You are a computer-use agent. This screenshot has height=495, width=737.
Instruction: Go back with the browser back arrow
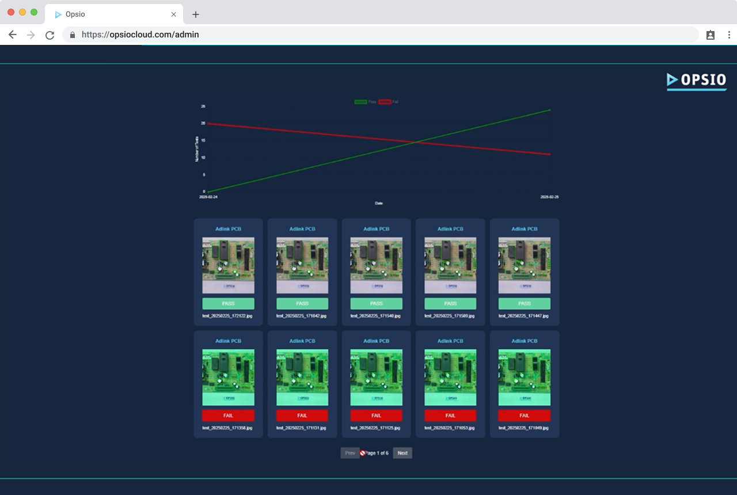[13, 35]
